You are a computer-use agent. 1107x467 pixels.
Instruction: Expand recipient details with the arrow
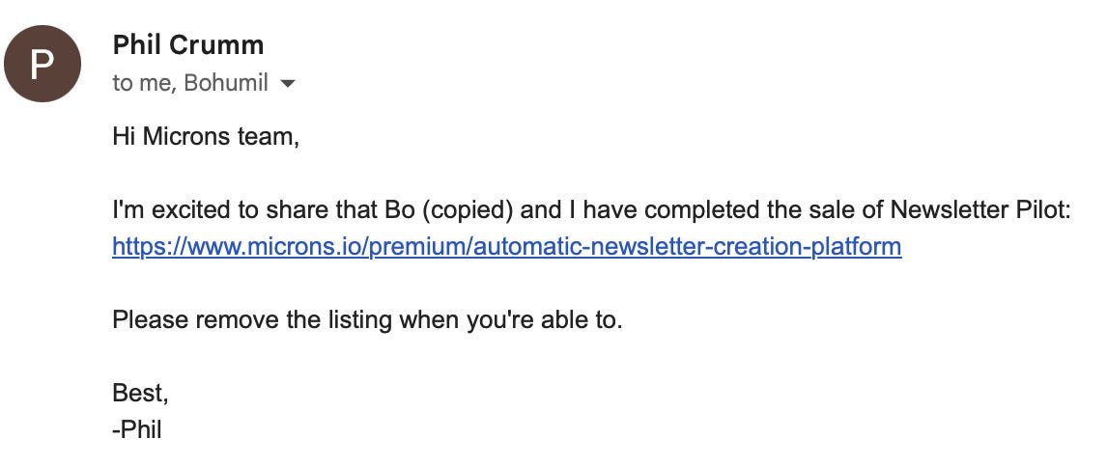coord(287,84)
